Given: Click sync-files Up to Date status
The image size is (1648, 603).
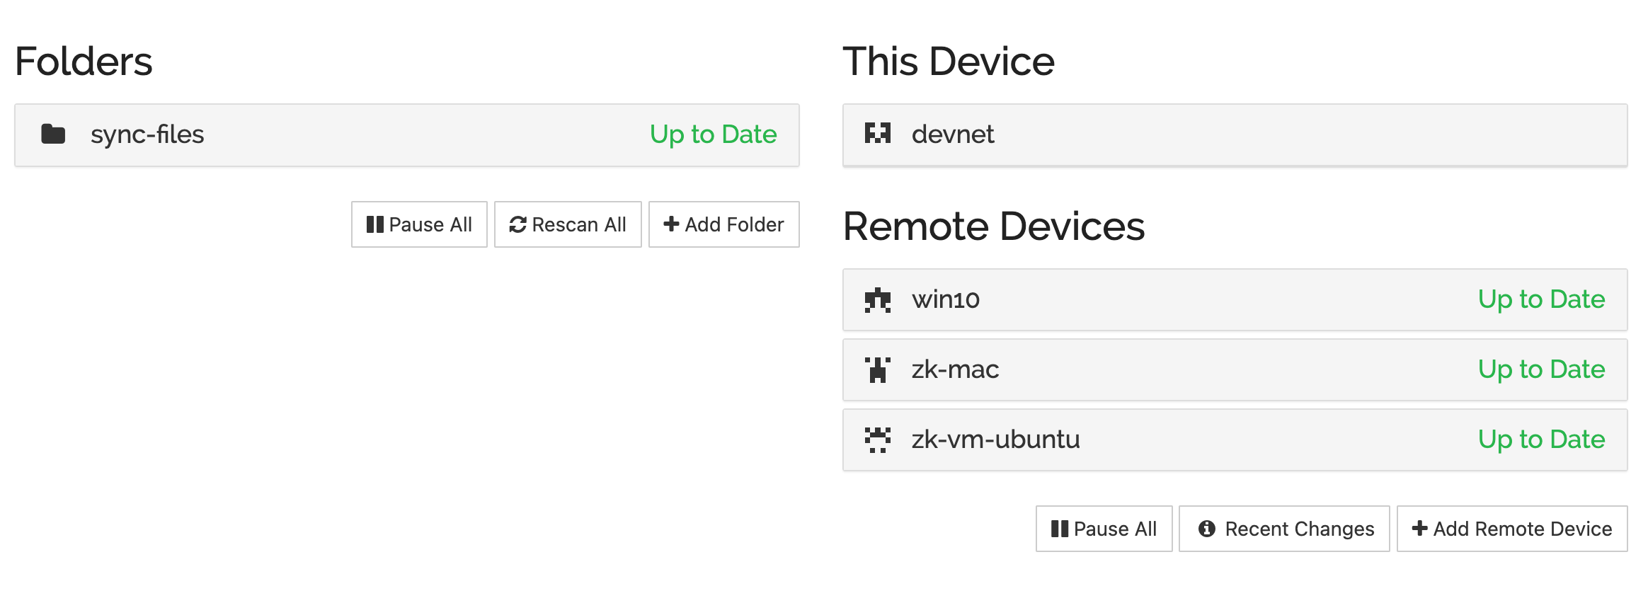Looking at the screenshot, I should (713, 134).
